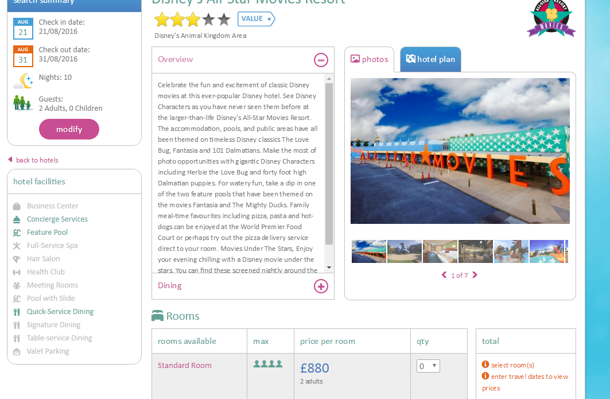Go to previous photo with left arrow
The image size is (610, 399).
(x=444, y=275)
